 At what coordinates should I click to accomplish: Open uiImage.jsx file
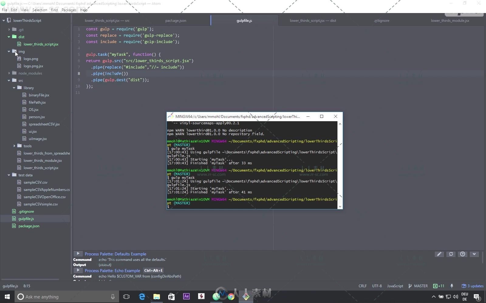[x=38, y=139]
